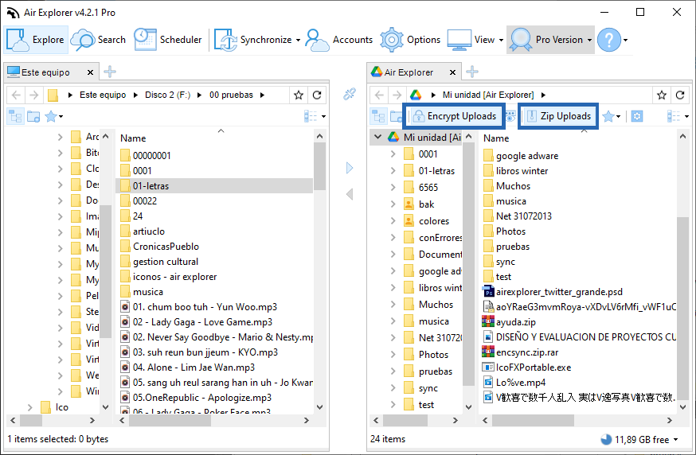Screen dimensions: 696x455
Task: Click 00 pruebas in left breadcrumb
Action: (x=231, y=95)
